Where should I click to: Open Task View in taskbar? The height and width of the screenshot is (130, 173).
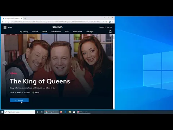(x=42, y=112)
